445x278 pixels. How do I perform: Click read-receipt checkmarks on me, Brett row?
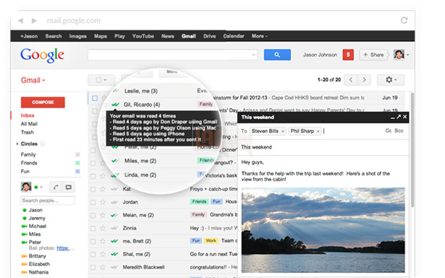click(114, 241)
